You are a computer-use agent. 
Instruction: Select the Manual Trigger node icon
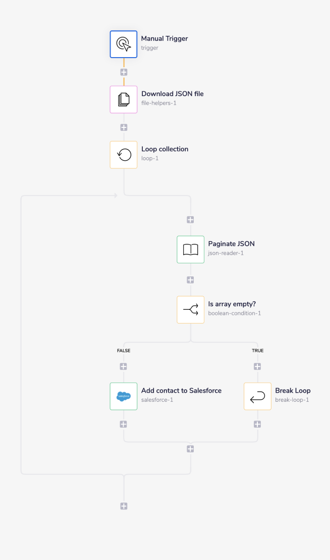coord(123,44)
